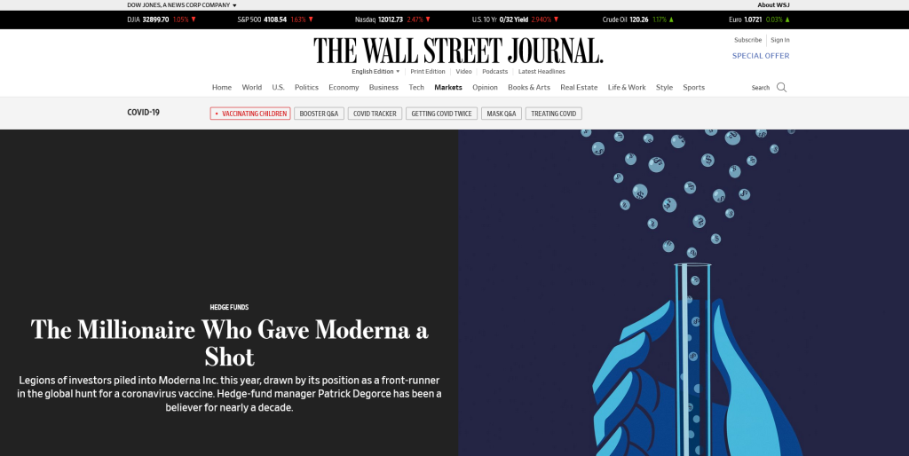Click the Nasdaq ticker quote
This screenshot has height=456, width=909.
coord(391,20)
